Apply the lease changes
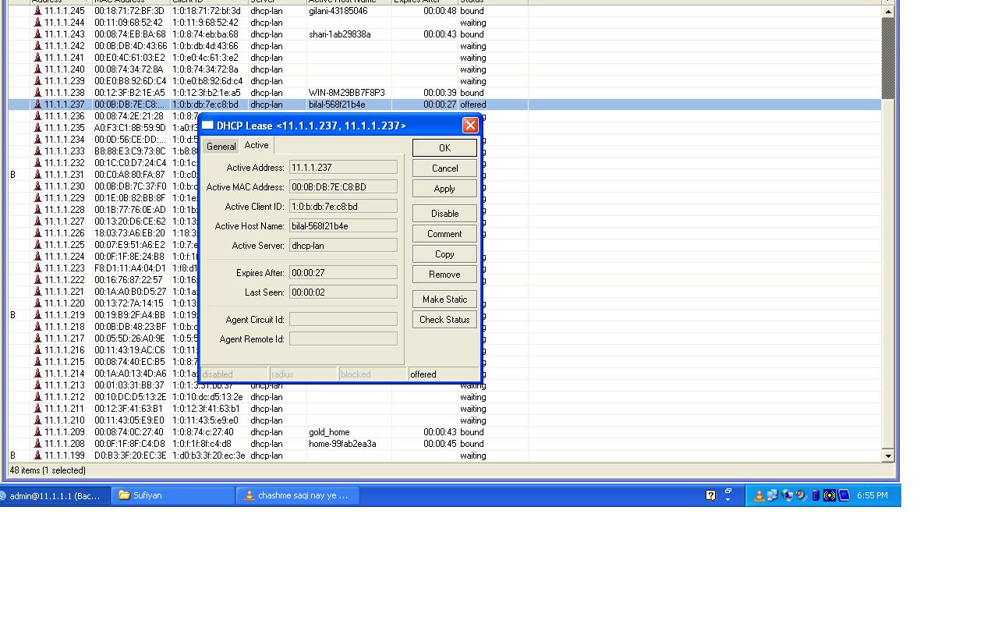This screenshot has height=624, width=998. pyautogui.click(x=444, y=188)
